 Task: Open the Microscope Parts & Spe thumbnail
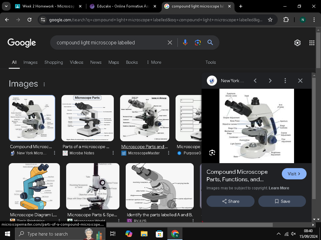point(93,186)
